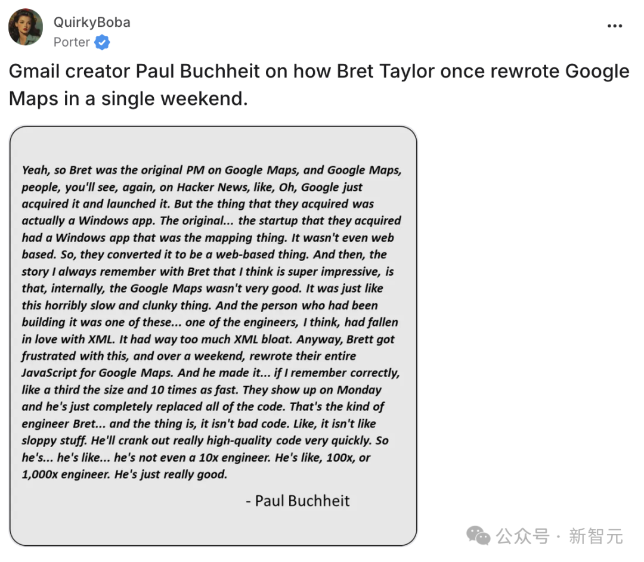
Task: Open the three-dot more options menu
Action: (614, 26)
